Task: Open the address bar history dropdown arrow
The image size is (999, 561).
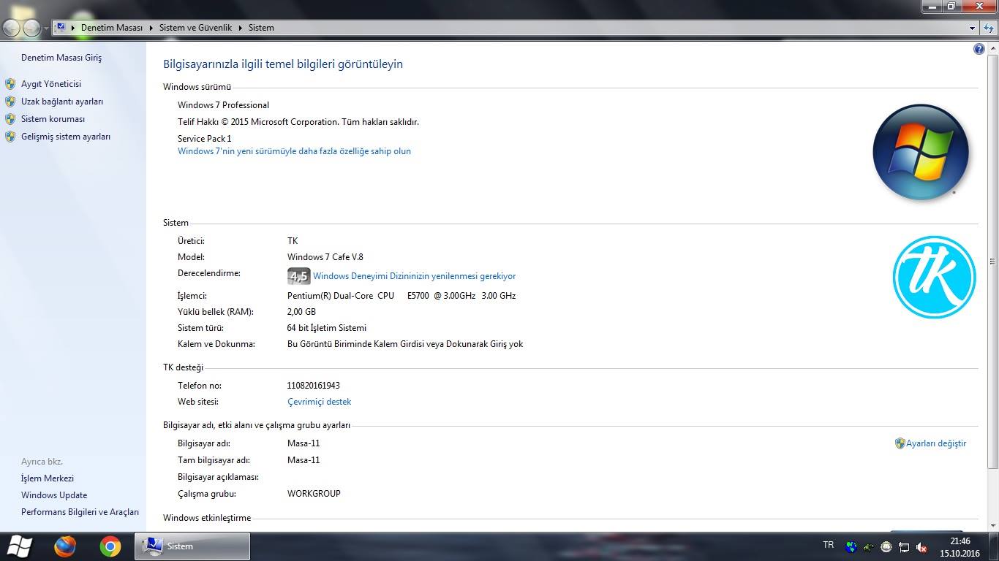Action: pyautogui.click(x=972, y=28)
